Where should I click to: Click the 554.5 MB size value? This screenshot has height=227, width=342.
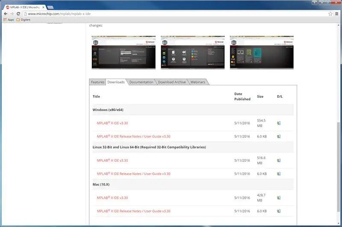pos(261,123)
